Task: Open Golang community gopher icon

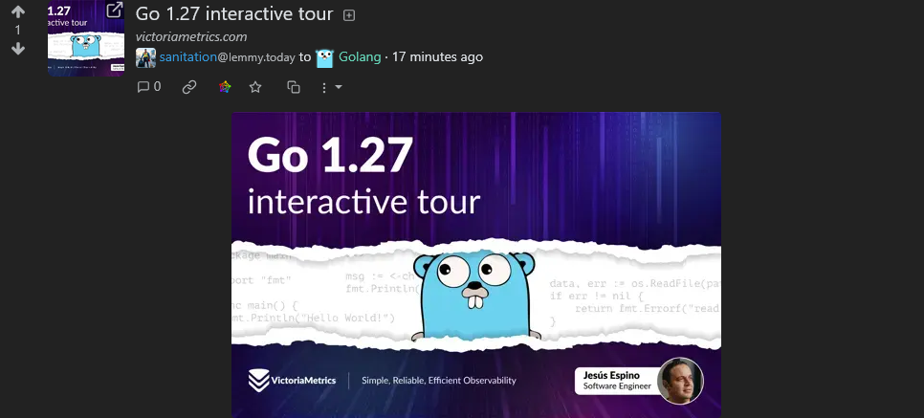Action: click(324, 57)
